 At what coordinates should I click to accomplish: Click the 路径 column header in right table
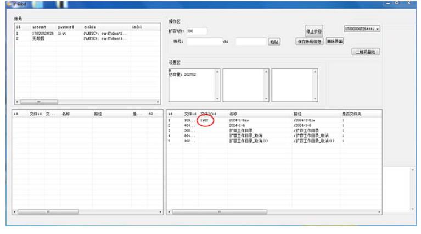298,114
